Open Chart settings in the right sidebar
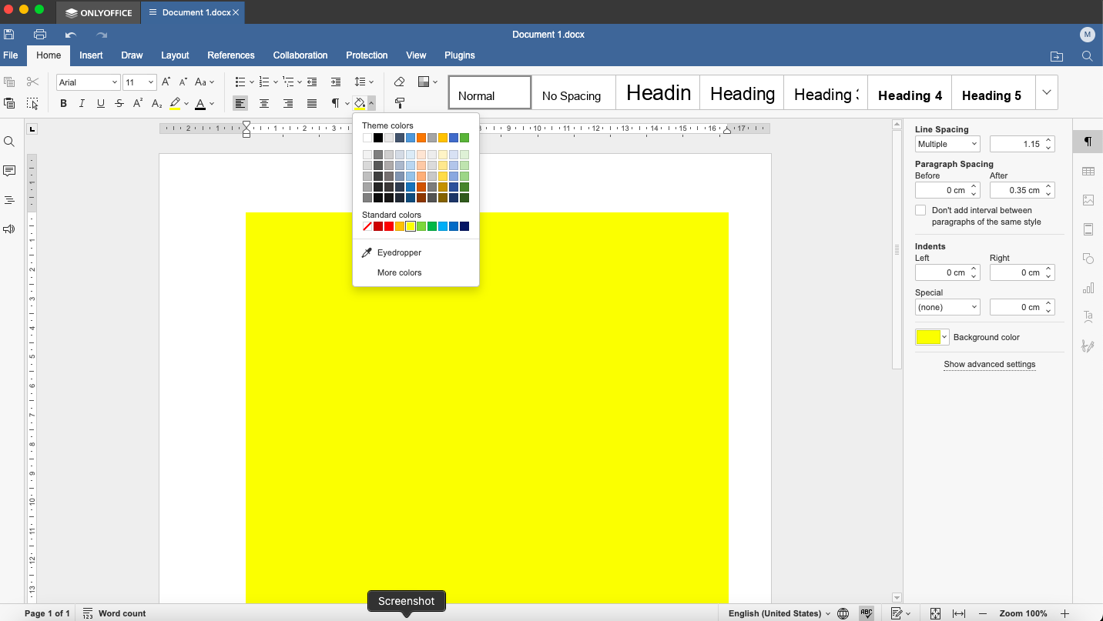Viewport: 1103px width, 621px height. tap(1088, 288)
